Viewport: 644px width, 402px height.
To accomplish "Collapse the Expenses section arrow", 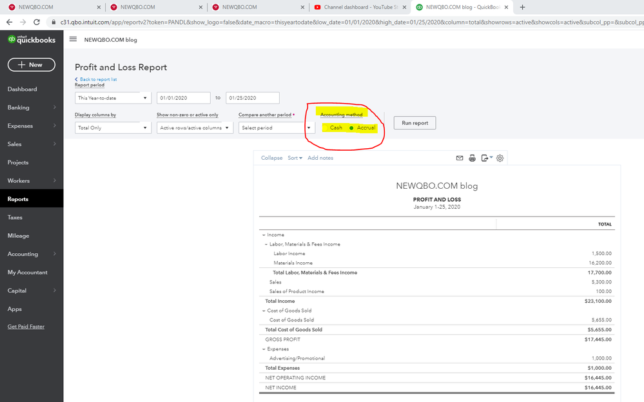I will (264, 349).
